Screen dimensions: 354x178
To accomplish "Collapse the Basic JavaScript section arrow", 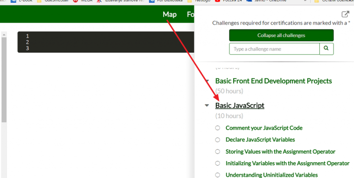I will tap(207, 106).
